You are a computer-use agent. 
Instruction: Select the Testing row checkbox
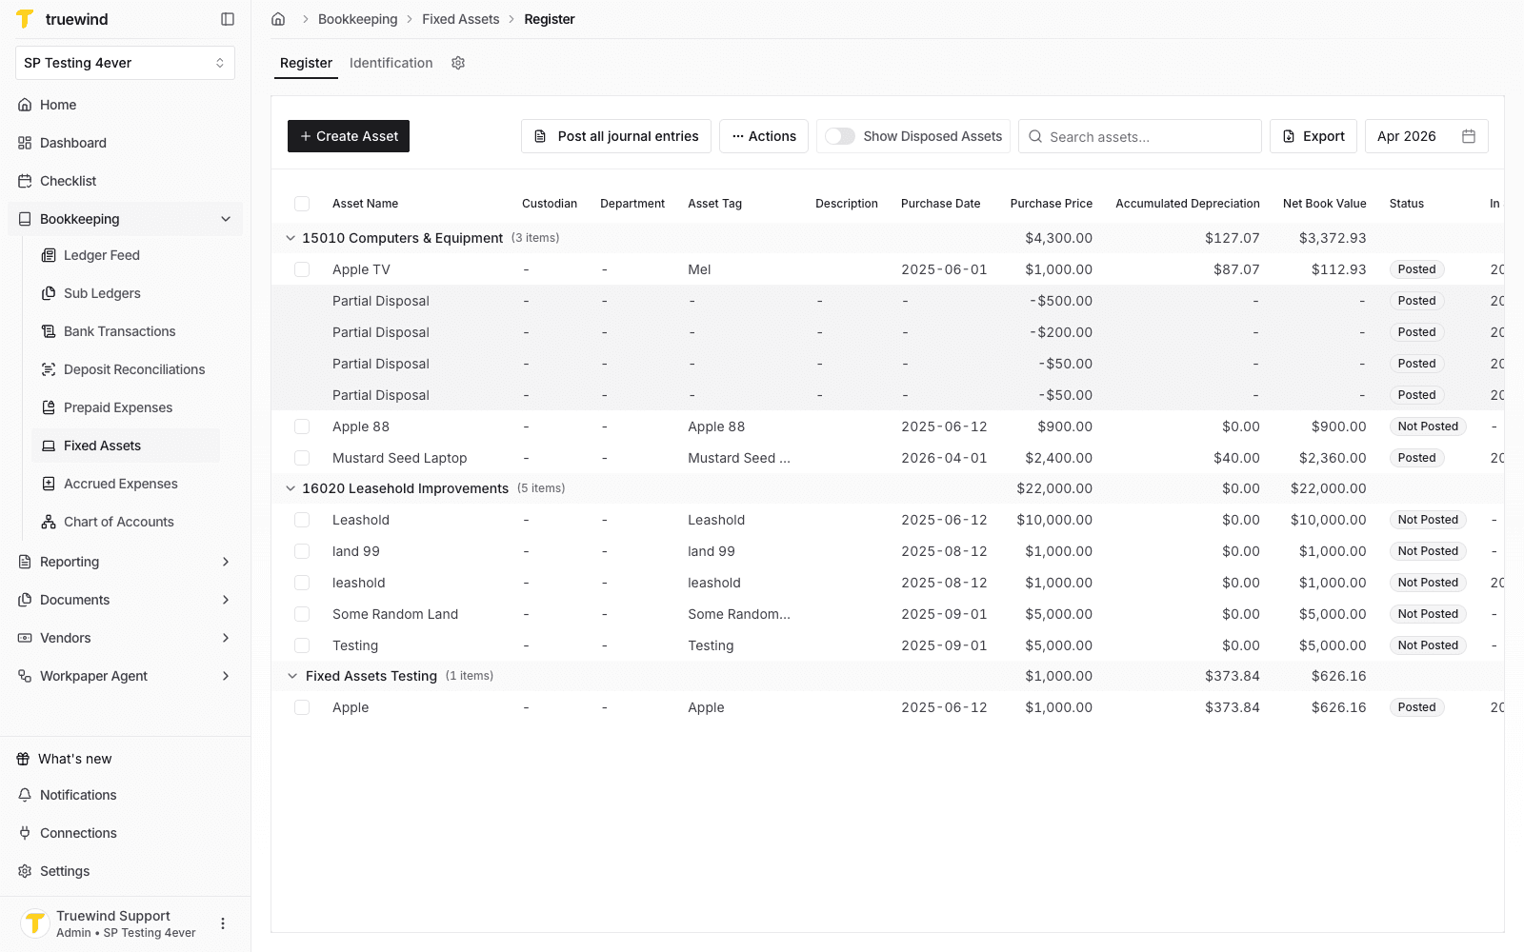(x=302, y=645)
